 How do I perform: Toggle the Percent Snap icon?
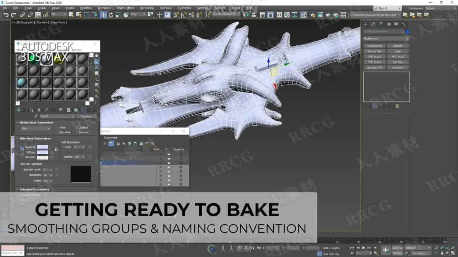[192, 15]
